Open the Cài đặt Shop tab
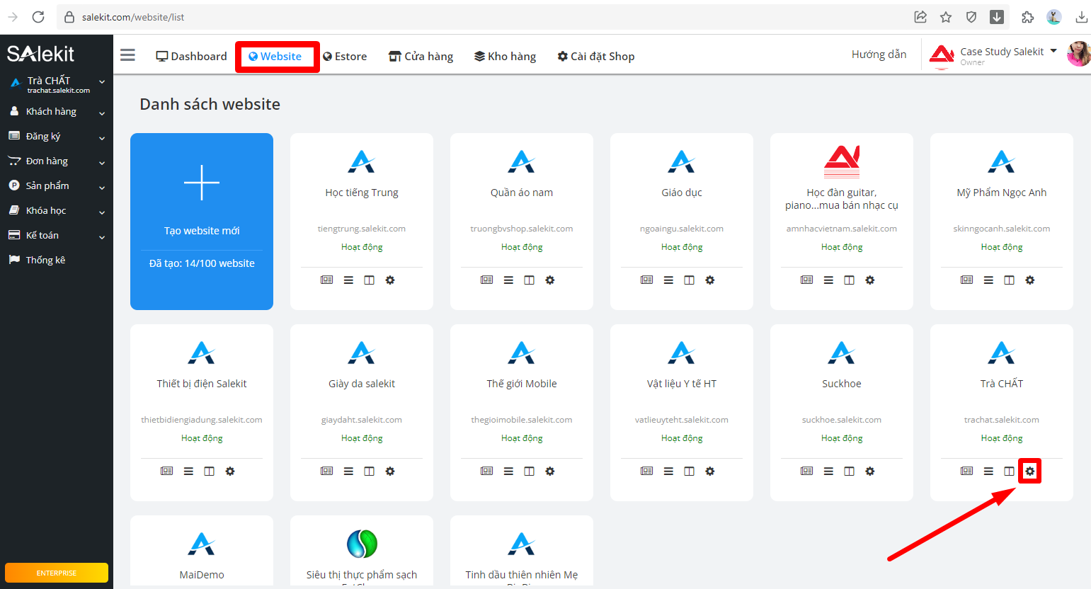This screenshot has width=1091, height=589. click(595, 57)
